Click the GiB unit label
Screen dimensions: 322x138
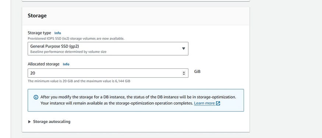(x=197, y=71)
